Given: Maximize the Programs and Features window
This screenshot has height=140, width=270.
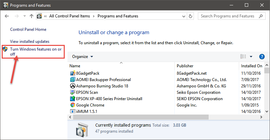Looking at the screenshot, I should (x=247, y=5).
